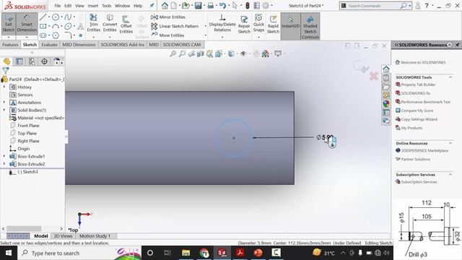Image resolution: width=462 pixels, height=260 pixels.
Task: Click in the Search Commands field
Action: pos(372,6)
